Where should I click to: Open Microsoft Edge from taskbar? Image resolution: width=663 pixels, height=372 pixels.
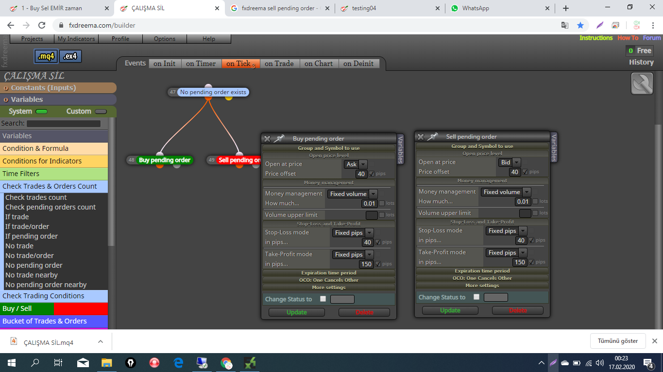click(x=178, y=362)
